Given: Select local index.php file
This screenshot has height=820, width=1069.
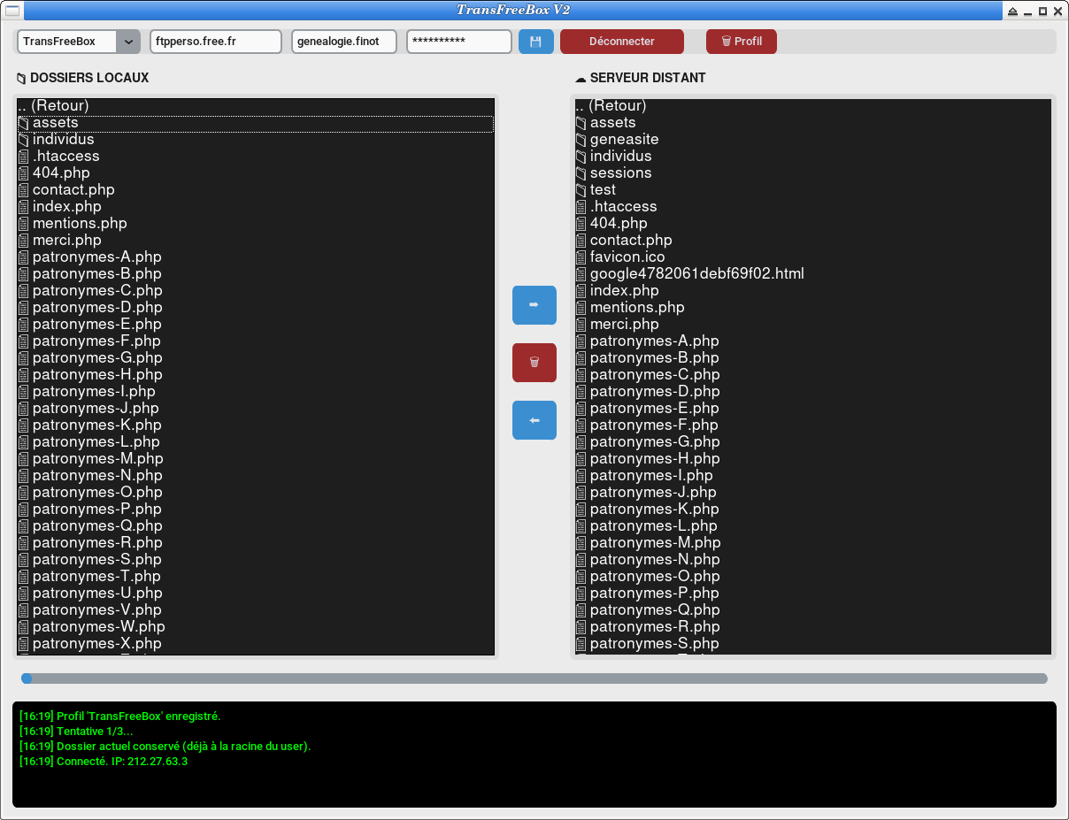Looking at the screenshot, I should click(256, 207).
